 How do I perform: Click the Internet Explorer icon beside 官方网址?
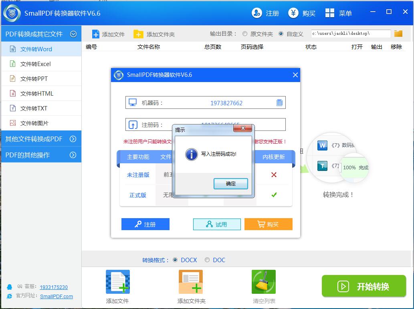10,296
